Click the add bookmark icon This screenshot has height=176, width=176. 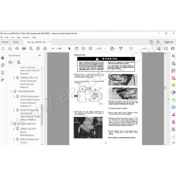19,62
